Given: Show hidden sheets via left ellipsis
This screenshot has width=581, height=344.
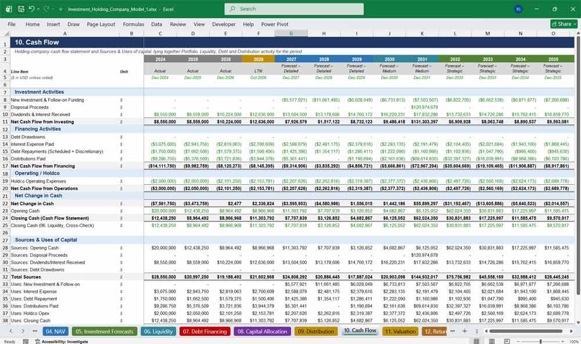Looking at the screenshot, I should point(35,331).
